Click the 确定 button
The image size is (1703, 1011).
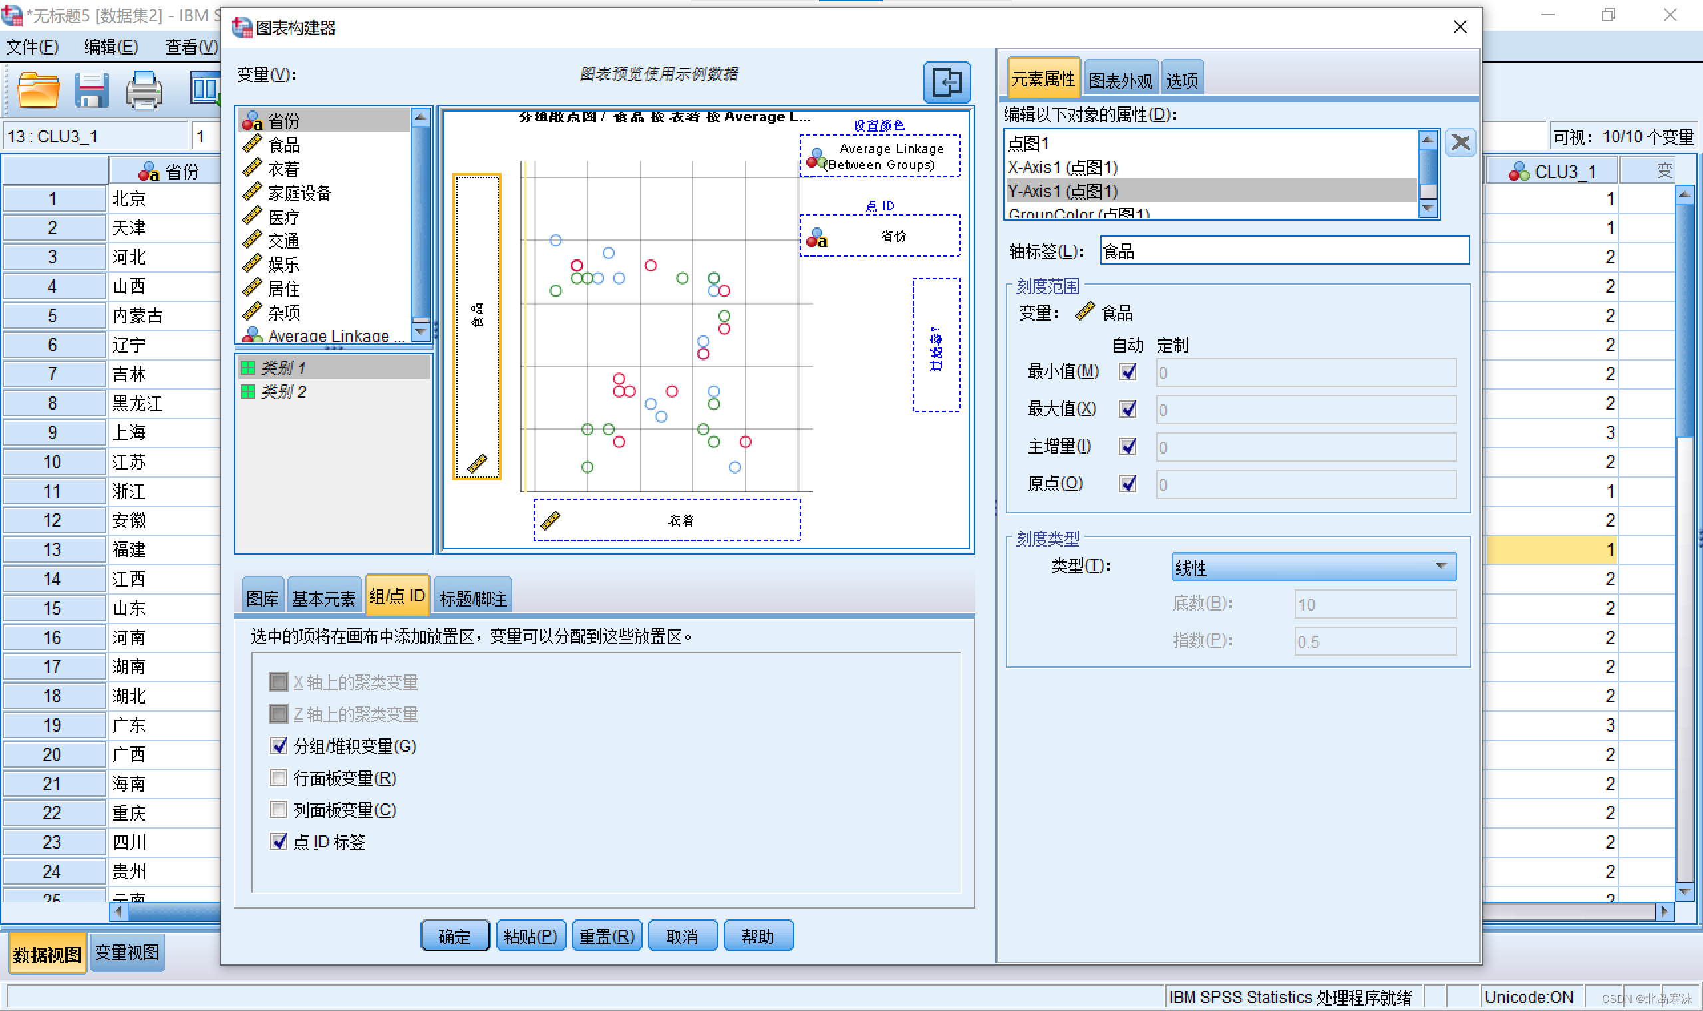tap(454, 936)
